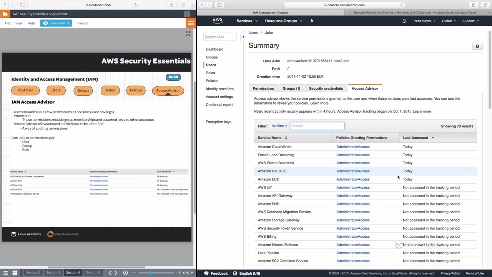Go to previous Lucidchart page
Viewport: 492px width, 277px height.
pos(110,273)
